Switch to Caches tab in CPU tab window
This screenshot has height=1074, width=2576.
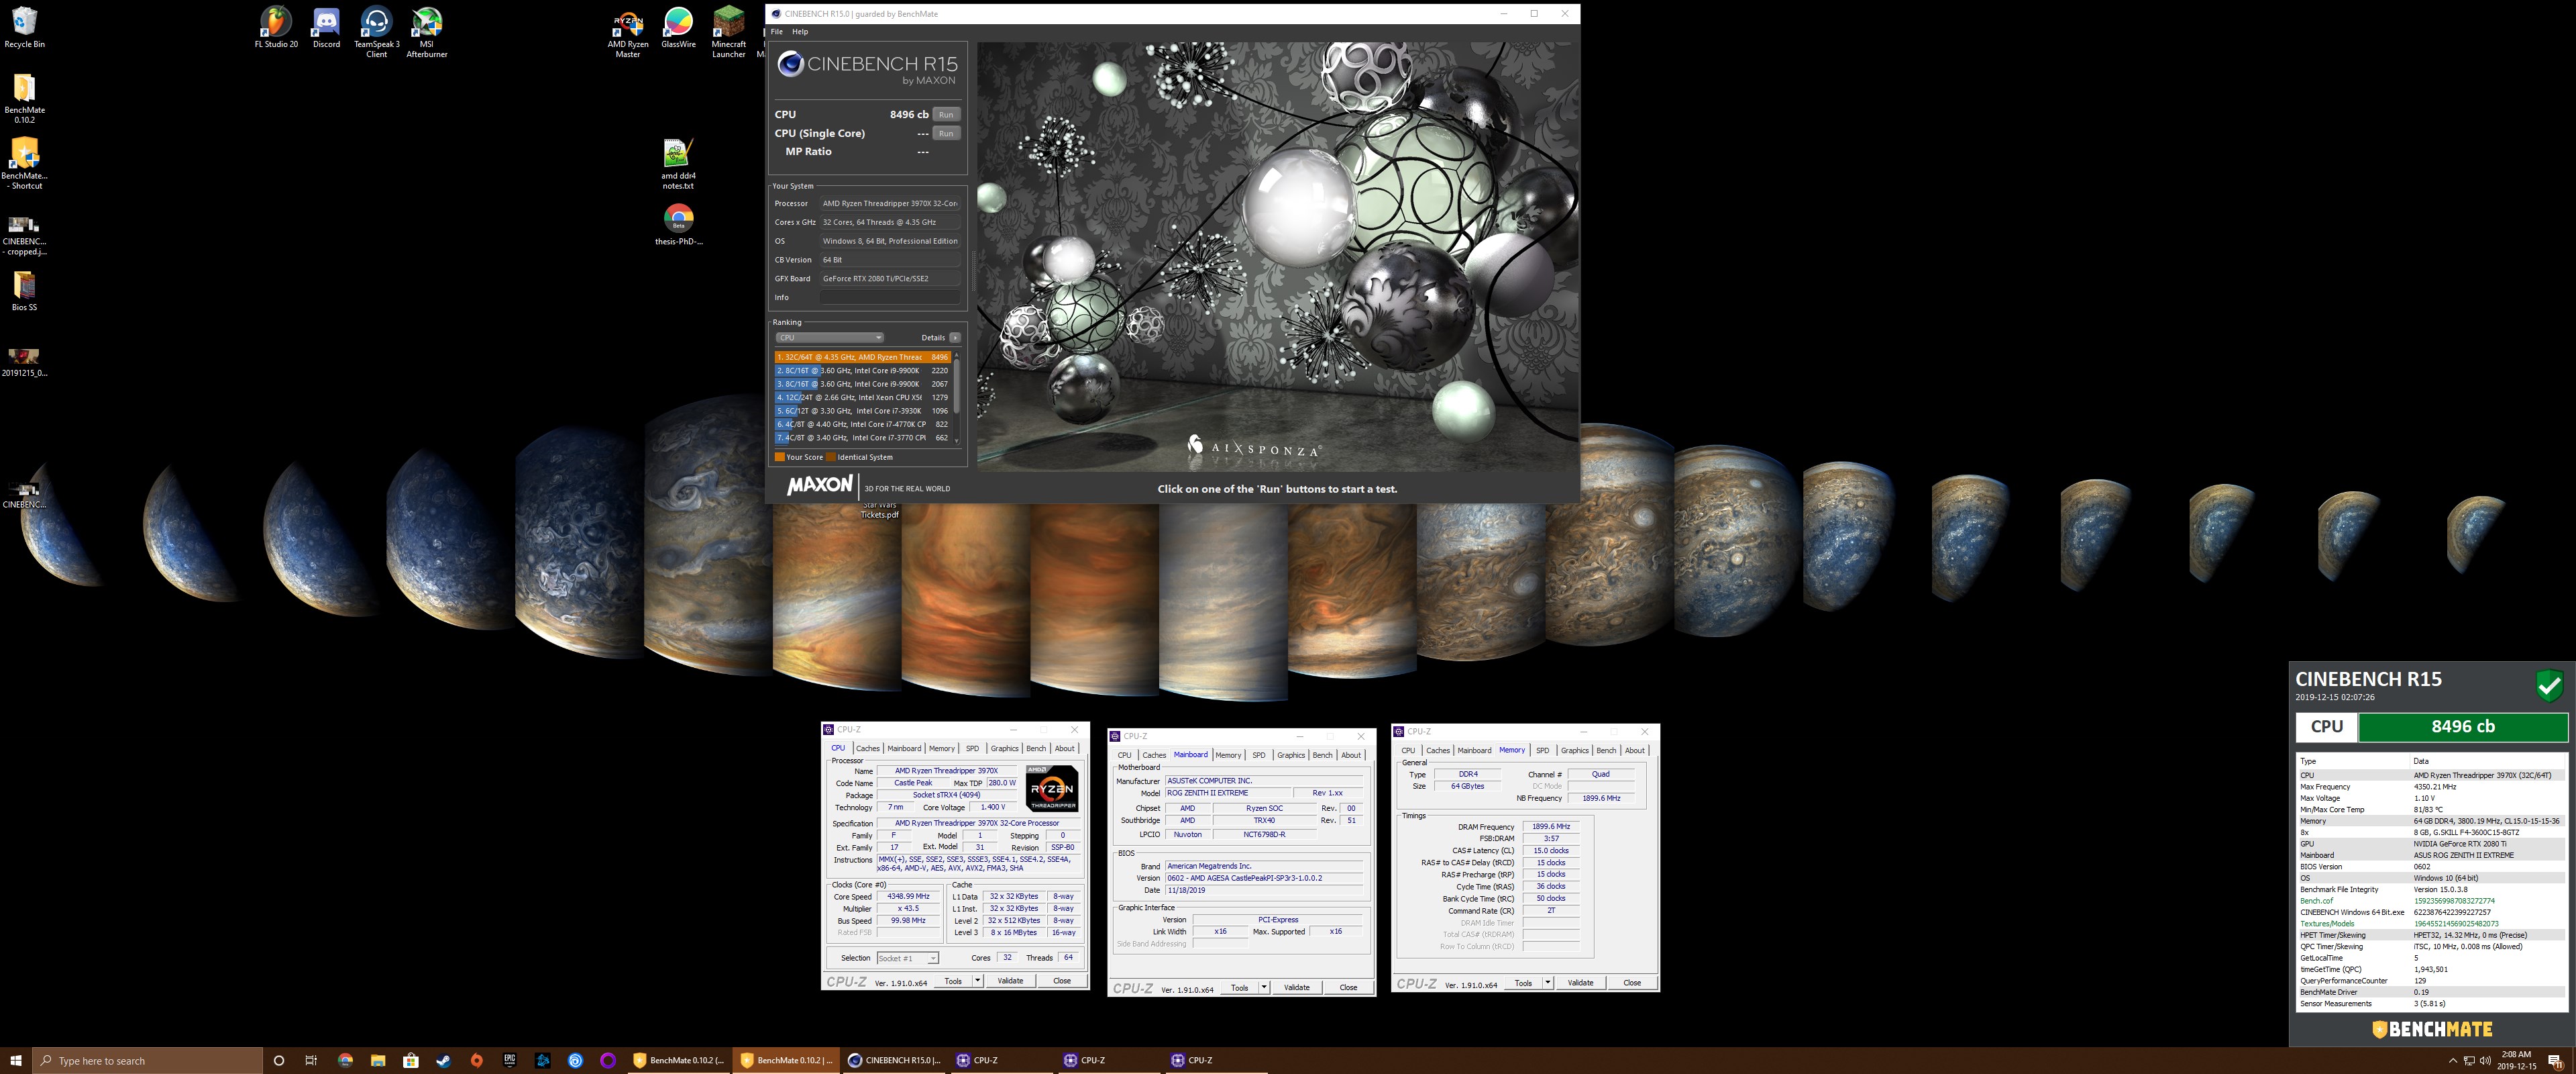pyautogui.click(x=867, y=748)
